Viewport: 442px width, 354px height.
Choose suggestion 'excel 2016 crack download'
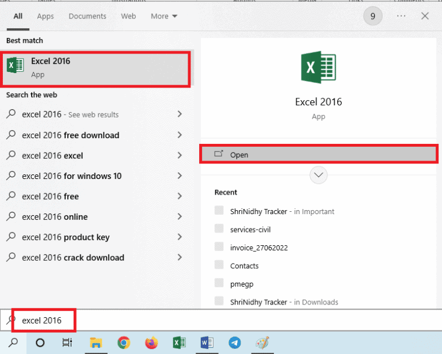tap(73, 258)
